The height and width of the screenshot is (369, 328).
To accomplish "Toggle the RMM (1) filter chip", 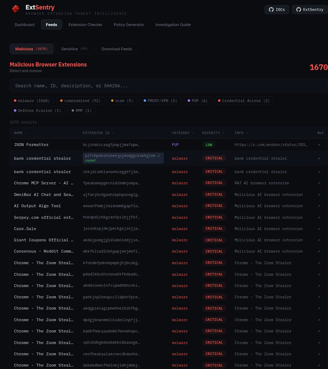I will click(82, 110).
